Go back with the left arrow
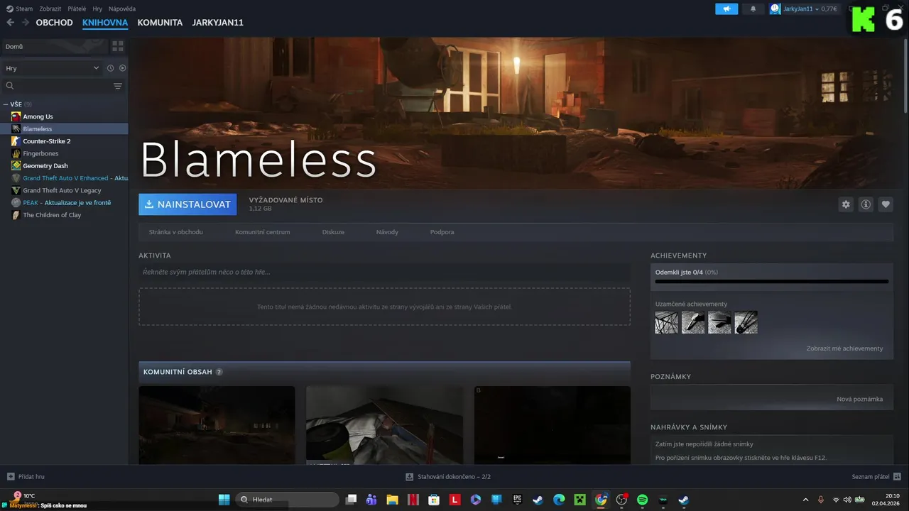This screenshot has height=511, width=909. [x=10, y=23]
